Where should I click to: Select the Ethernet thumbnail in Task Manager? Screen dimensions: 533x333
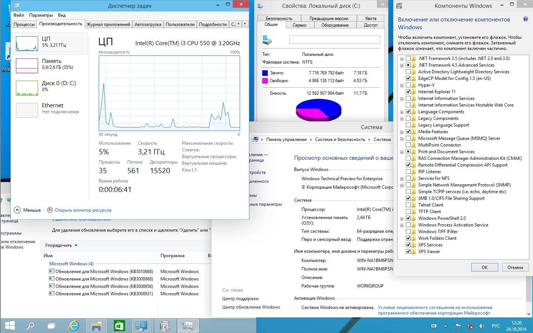point(27,110)
